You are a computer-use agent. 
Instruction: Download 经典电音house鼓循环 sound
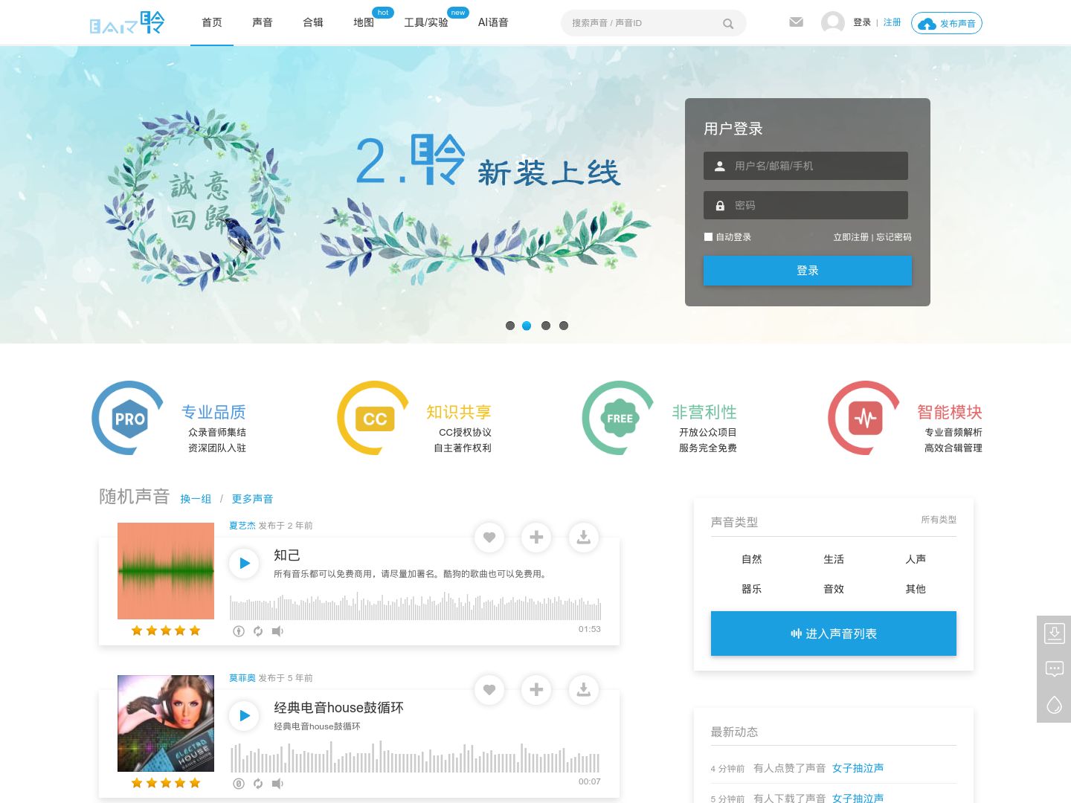pos(584,690)
